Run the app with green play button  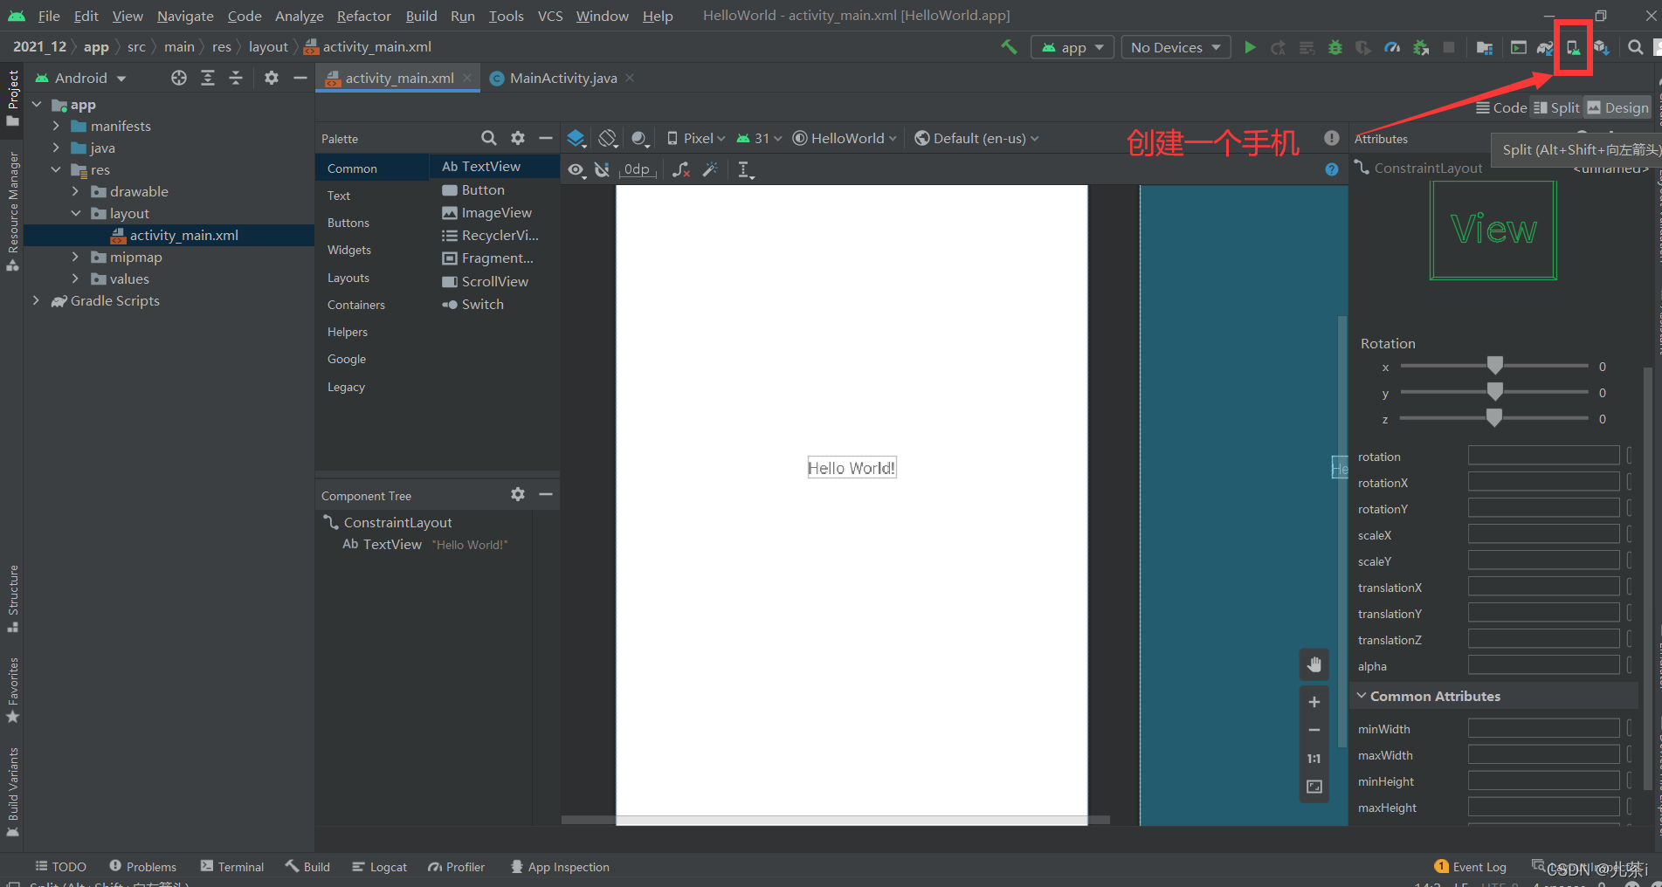(1250, 47)
